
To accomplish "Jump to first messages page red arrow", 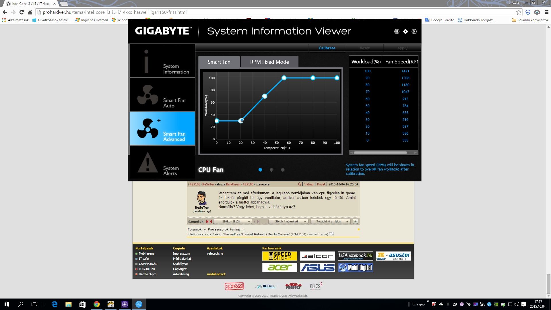I will 207,221.
